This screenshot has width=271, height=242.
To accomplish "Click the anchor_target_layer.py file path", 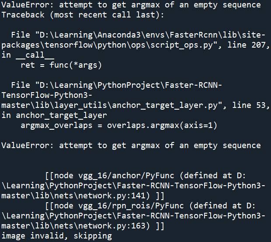I will (x=112, y=95).
